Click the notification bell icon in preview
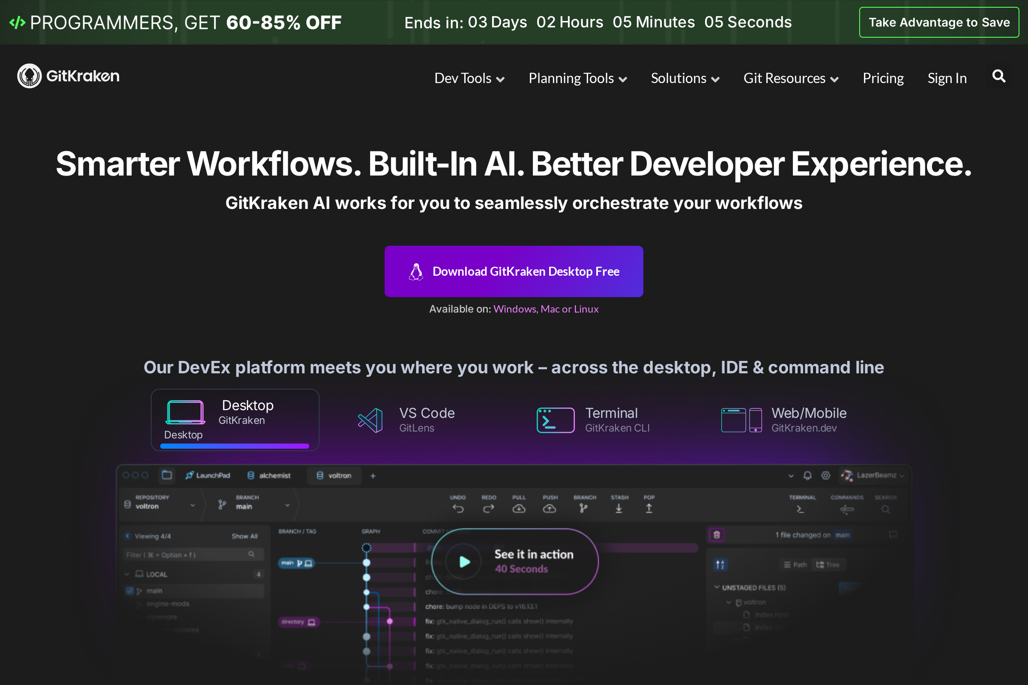 tap(808, 475)
